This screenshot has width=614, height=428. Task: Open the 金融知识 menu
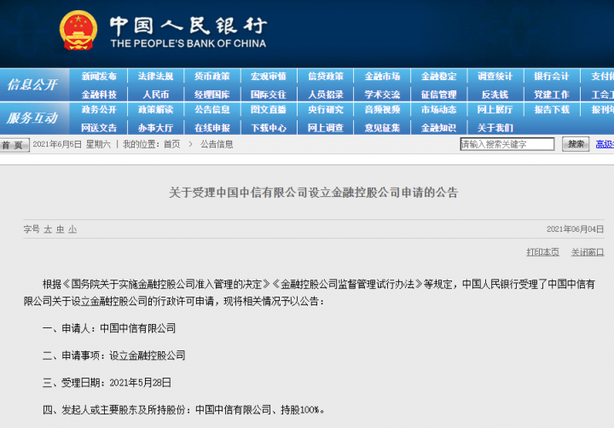tap(438, 128)
